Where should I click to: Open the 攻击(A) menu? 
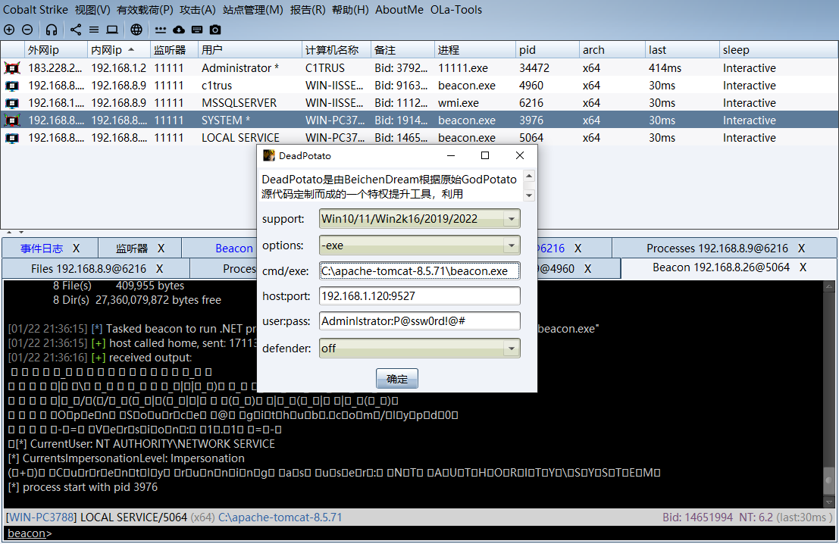pos(197,10)
